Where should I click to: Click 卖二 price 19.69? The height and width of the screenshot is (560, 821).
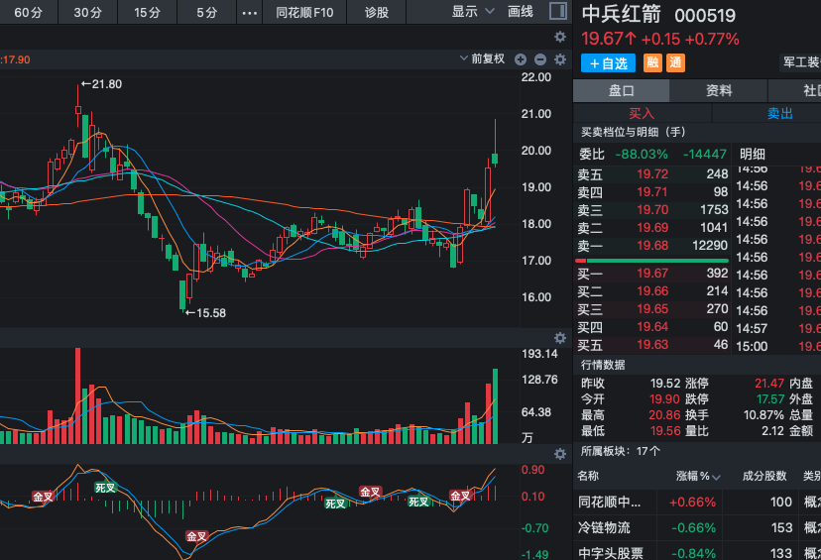coord(652,228)
